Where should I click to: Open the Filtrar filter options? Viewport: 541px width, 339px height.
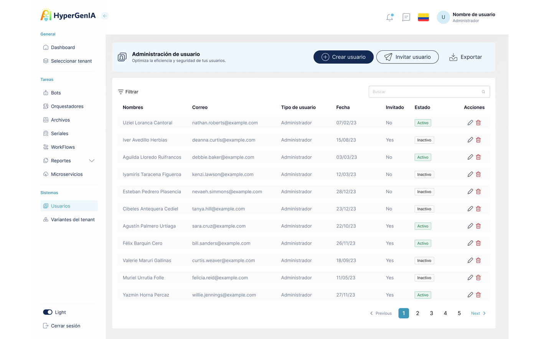coord(128,92)
